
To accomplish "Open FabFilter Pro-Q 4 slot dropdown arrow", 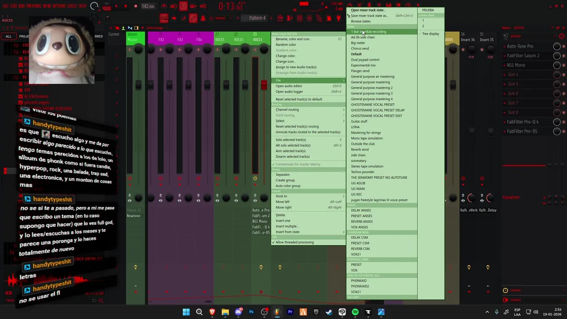I will click(504, 122).
